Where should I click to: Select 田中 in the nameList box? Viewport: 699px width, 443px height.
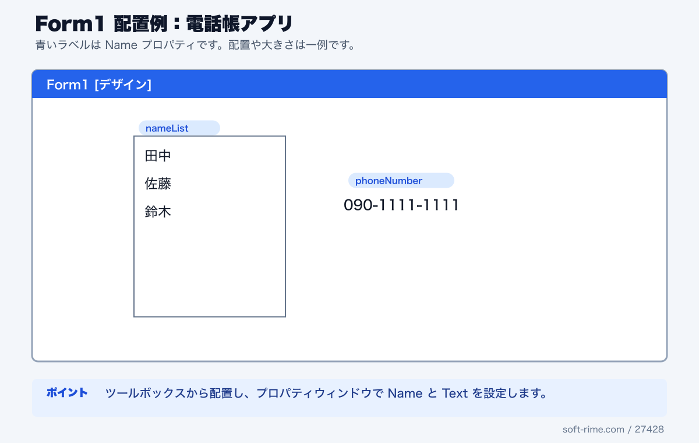158,156
